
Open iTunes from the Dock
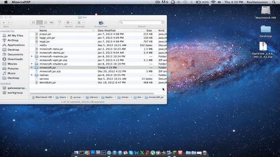point(115,153)
